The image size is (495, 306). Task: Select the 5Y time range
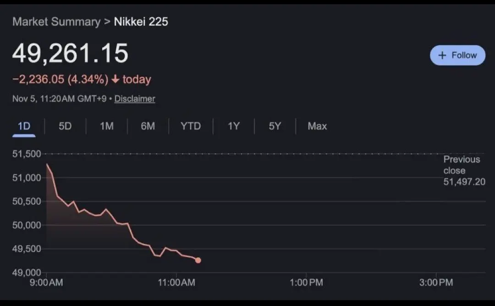(275, 126)
